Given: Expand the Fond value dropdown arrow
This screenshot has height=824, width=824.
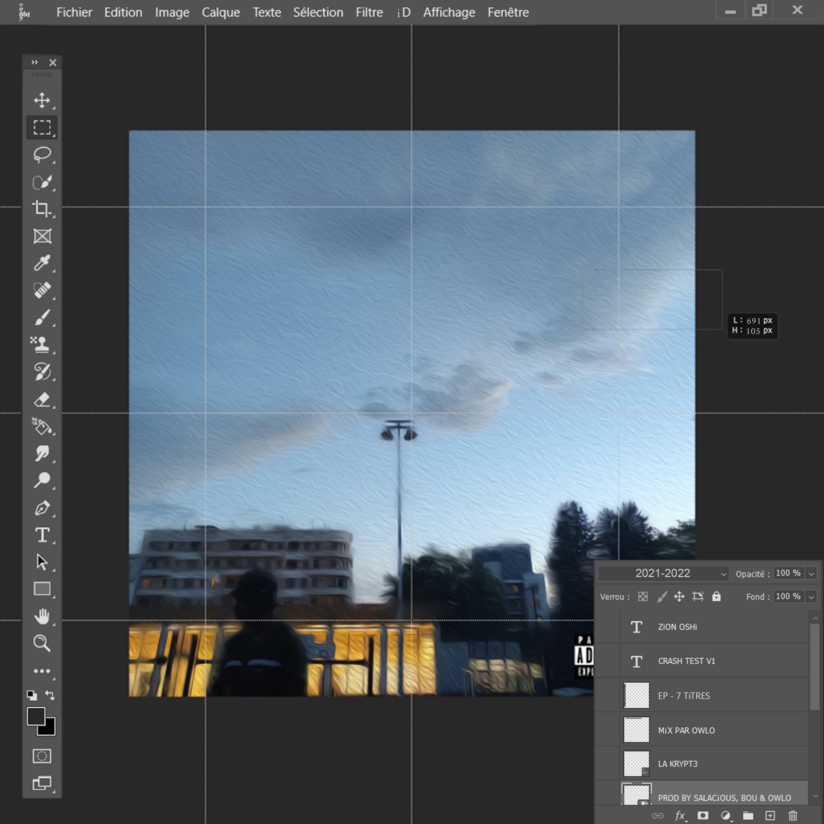Looking at the screenshot, I should pyautogui.click(x=811, y=597).
